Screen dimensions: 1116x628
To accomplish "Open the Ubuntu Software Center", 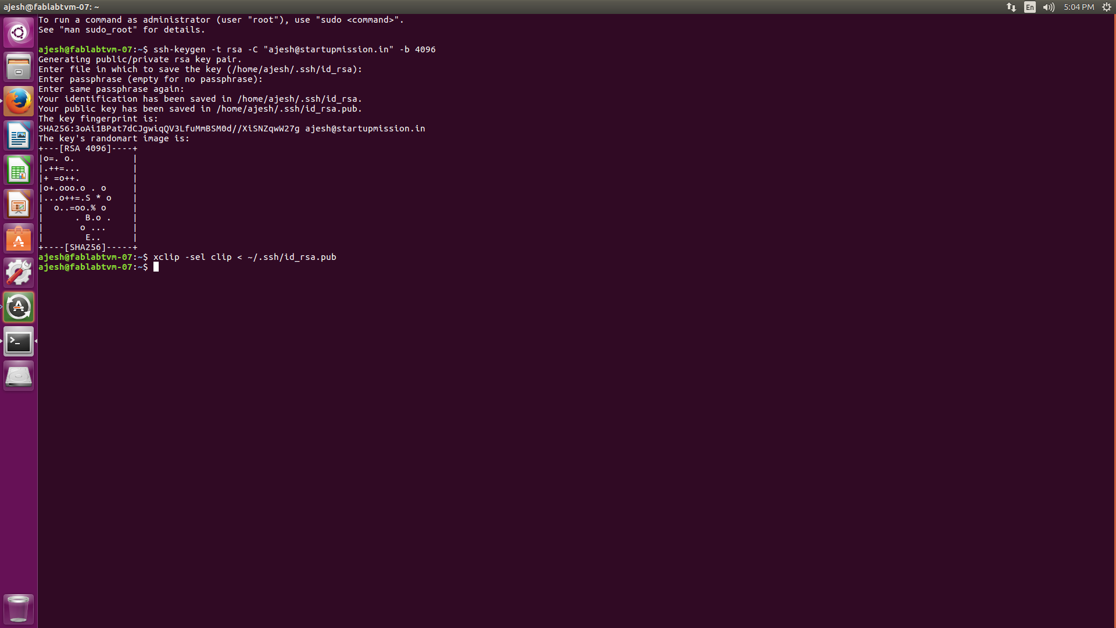I will (x=19, y=238).
